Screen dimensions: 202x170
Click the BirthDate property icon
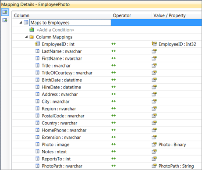pos(154,80)
